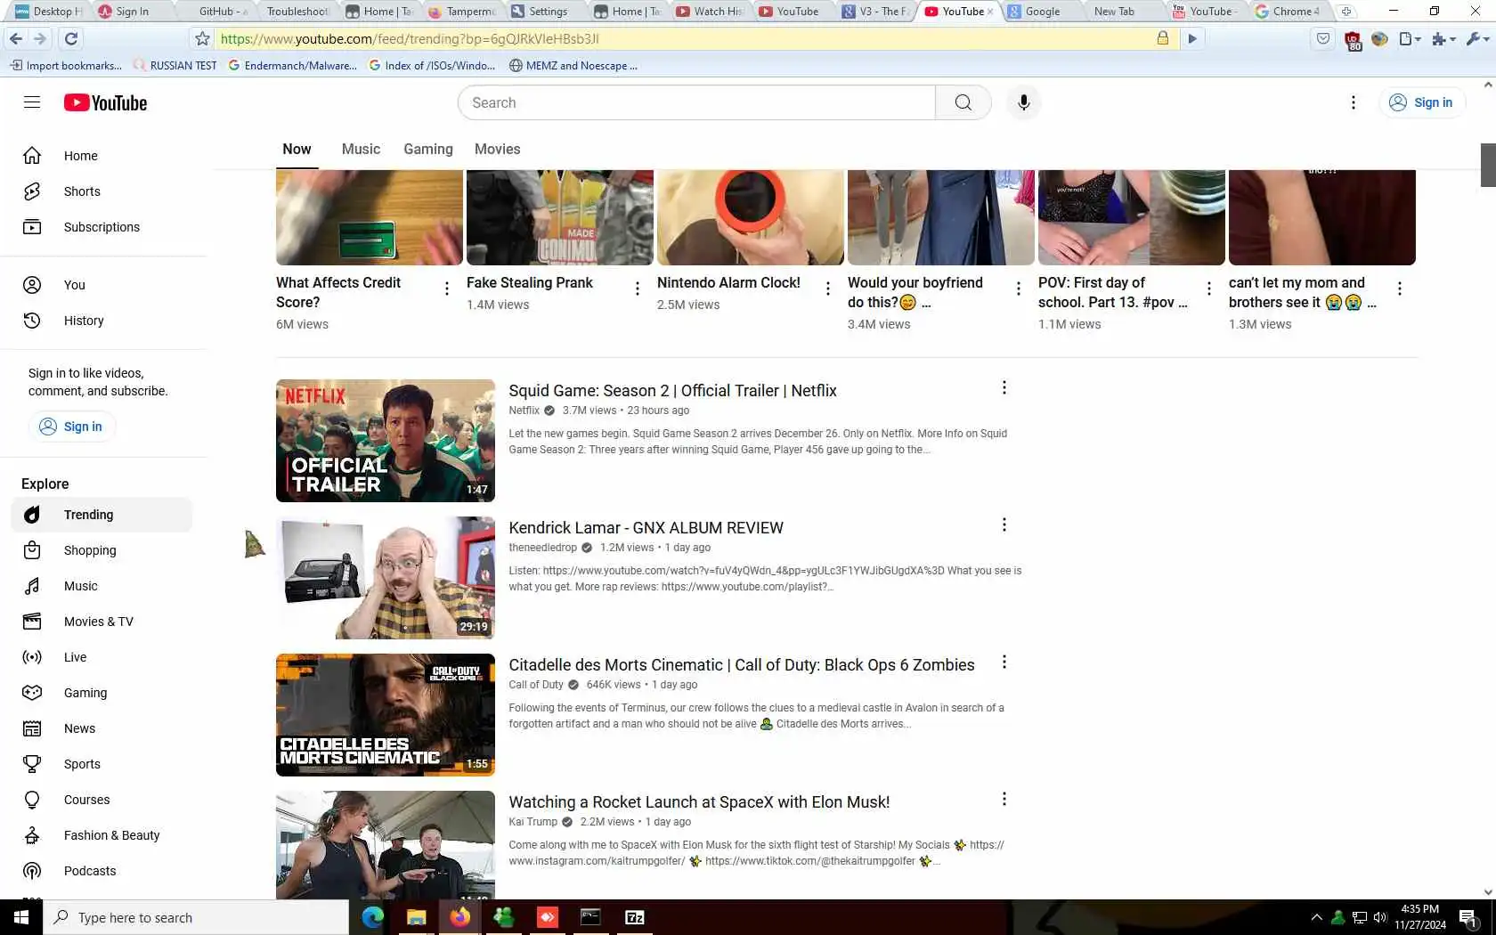Click the Windows taskbar search box

[x=196, y=917]
